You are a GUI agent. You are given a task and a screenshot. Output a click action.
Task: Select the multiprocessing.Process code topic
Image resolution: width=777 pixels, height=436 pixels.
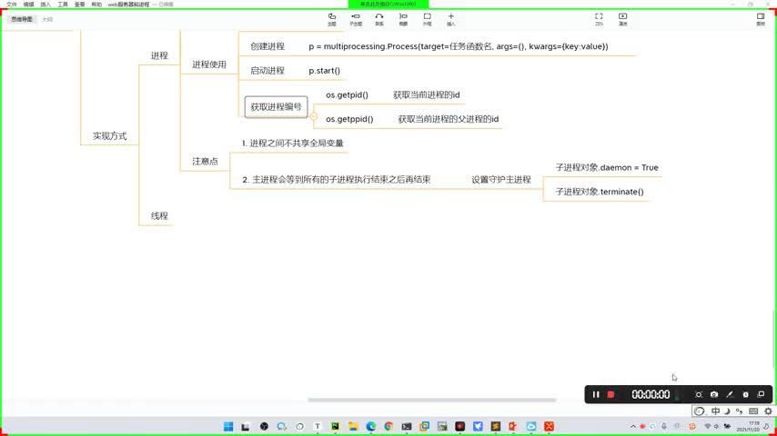pos(459,46)
